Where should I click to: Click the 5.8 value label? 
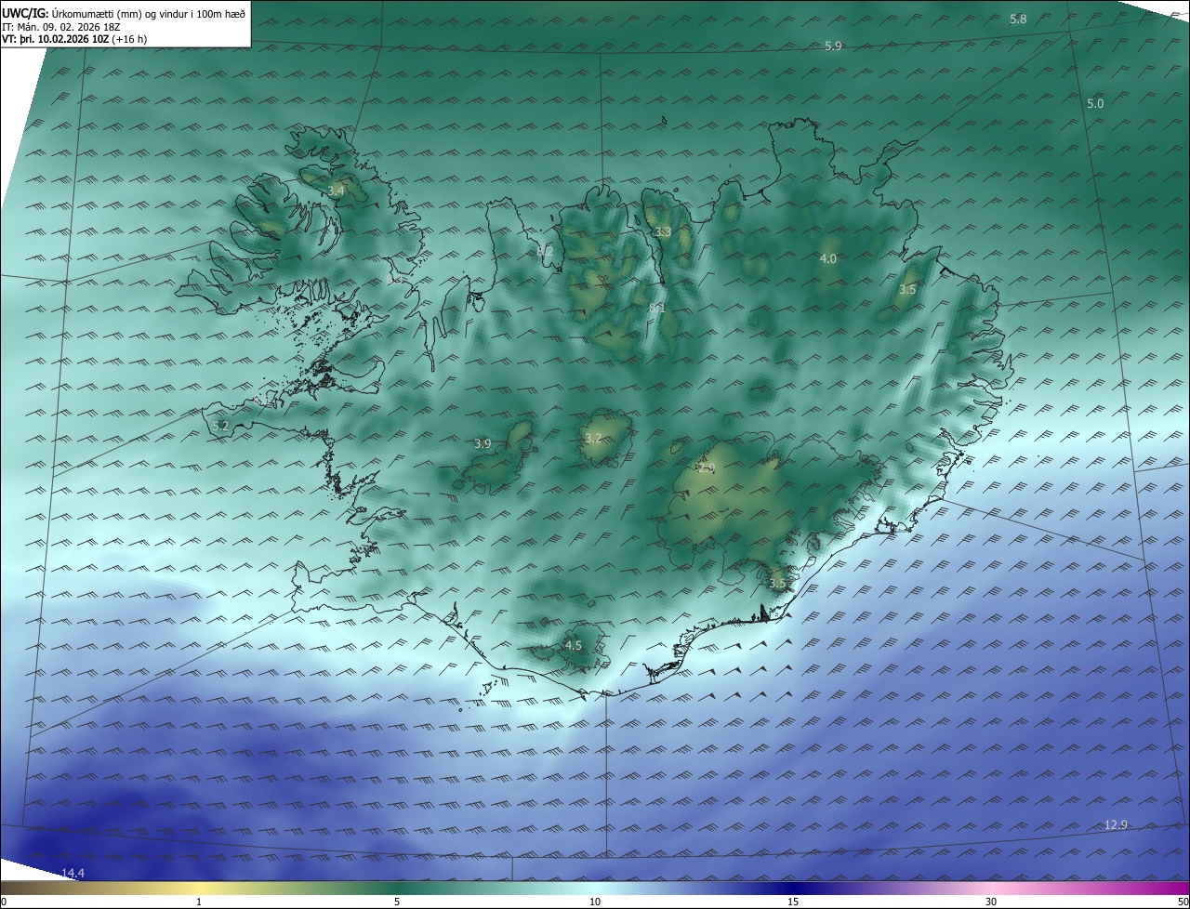[1018, 20]
